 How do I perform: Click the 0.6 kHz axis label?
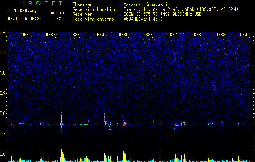(4, 154)
